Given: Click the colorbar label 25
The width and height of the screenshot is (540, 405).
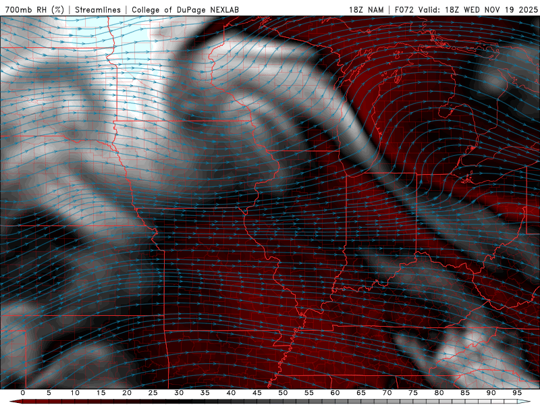Looking at the screenshot, I should pos(153,393).
